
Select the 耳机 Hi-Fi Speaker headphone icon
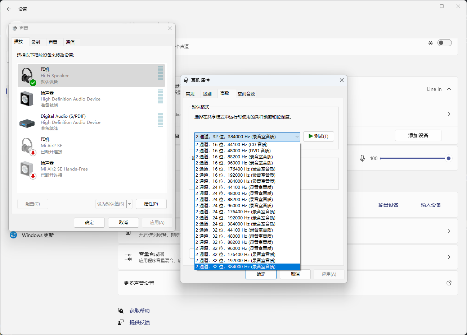tap(28, 76)
